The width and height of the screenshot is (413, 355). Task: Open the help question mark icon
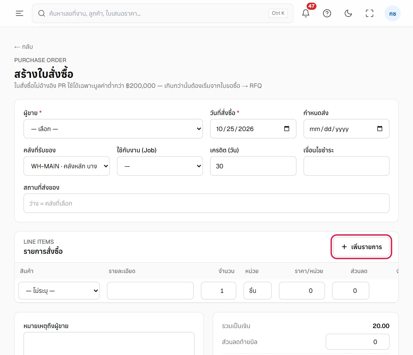(327, 13)
